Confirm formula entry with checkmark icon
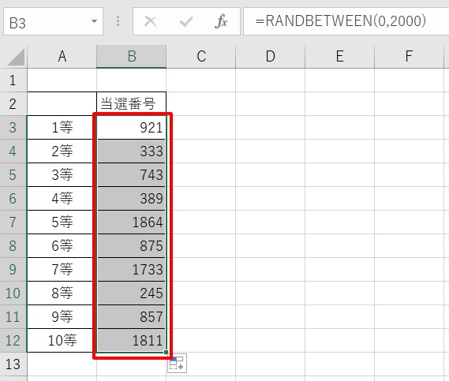The image size is (449, 381). point(186,21)
